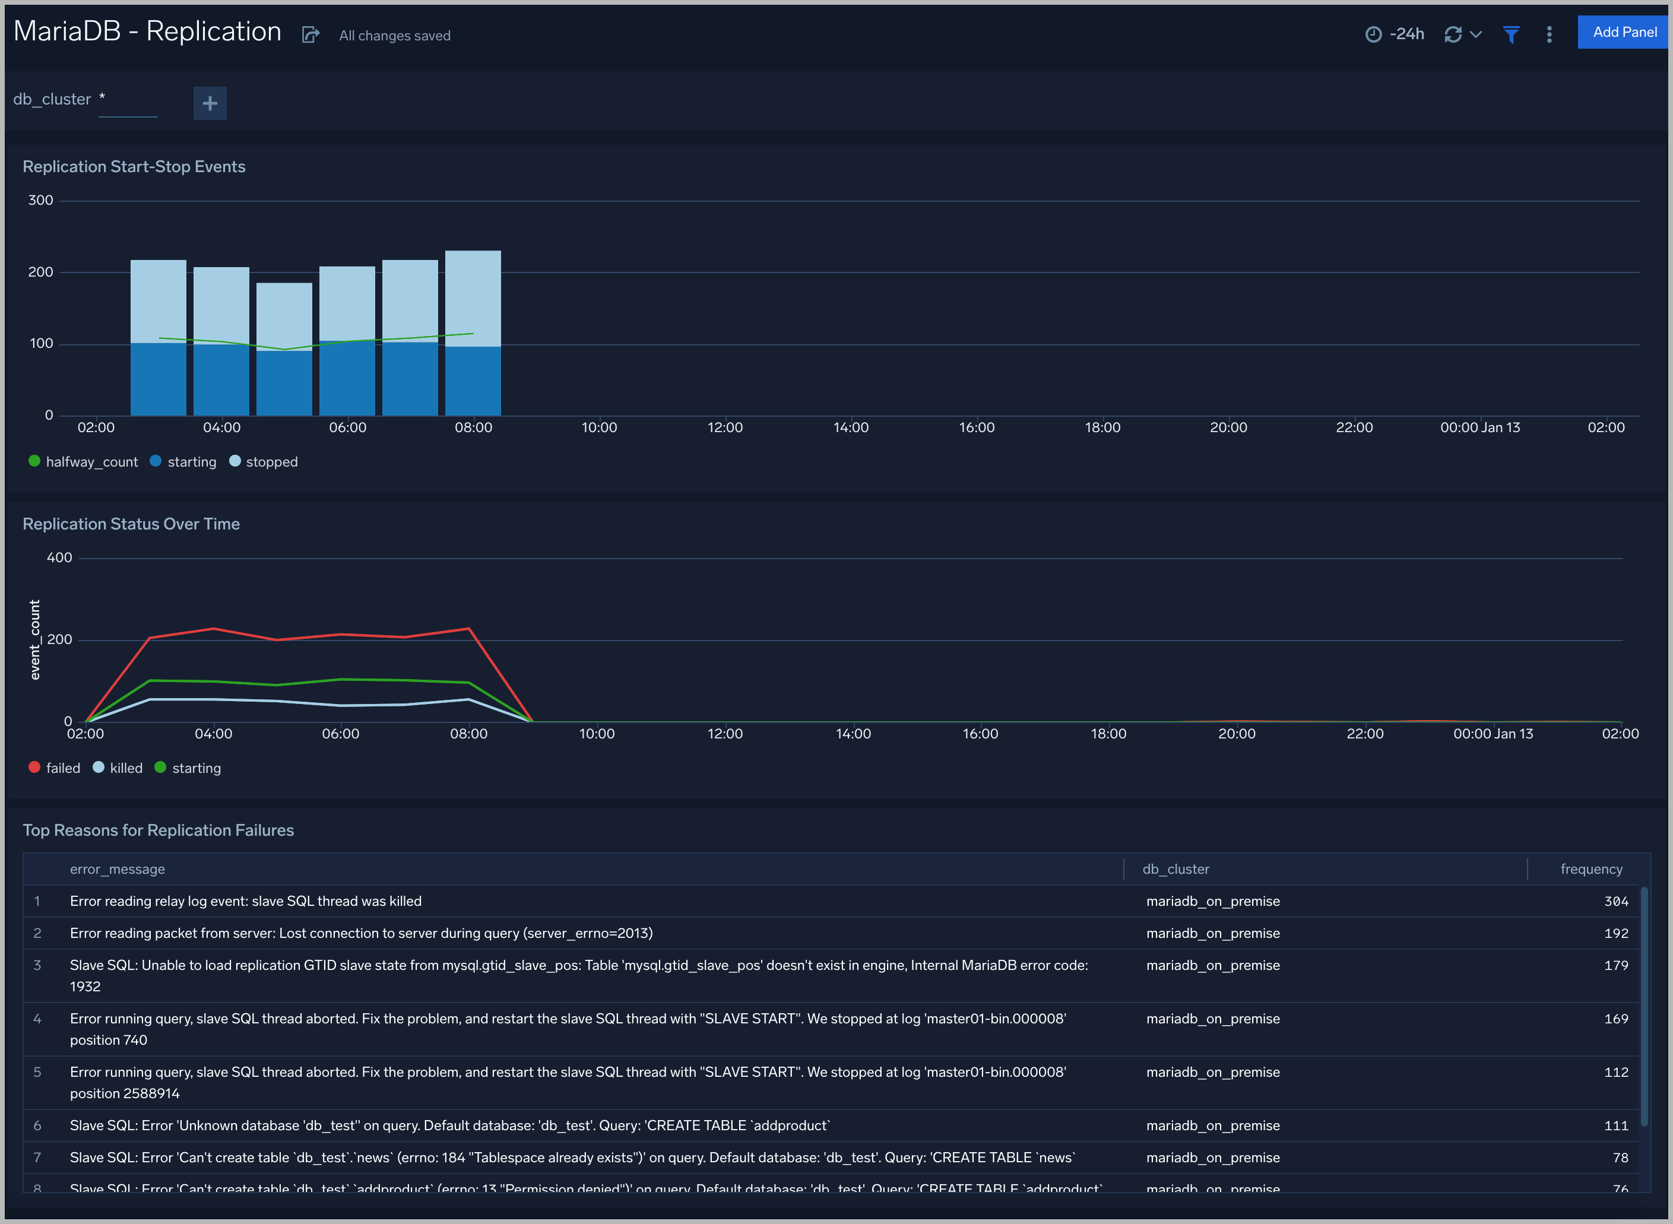Open the refresh interval chevron dropdown
Viewport: 1673px width, 1224px height.
click(1478, 34)
